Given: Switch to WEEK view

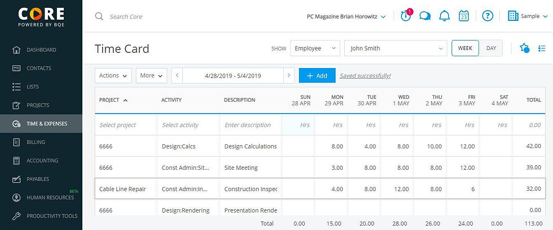Looking at the screenshot, I should (465, 48).
